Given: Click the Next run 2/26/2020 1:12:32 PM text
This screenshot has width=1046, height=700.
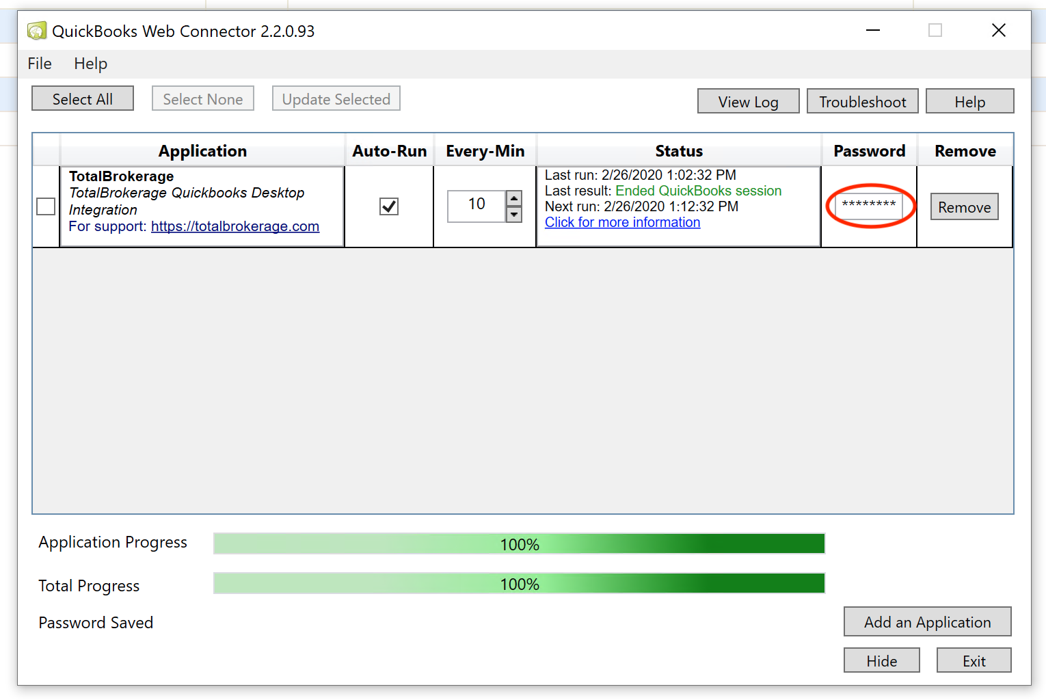Looking at the screenshot, I should point(642,206).
